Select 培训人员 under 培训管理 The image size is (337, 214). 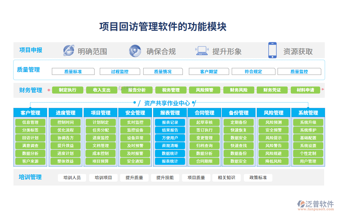click(x=72, y=178)
